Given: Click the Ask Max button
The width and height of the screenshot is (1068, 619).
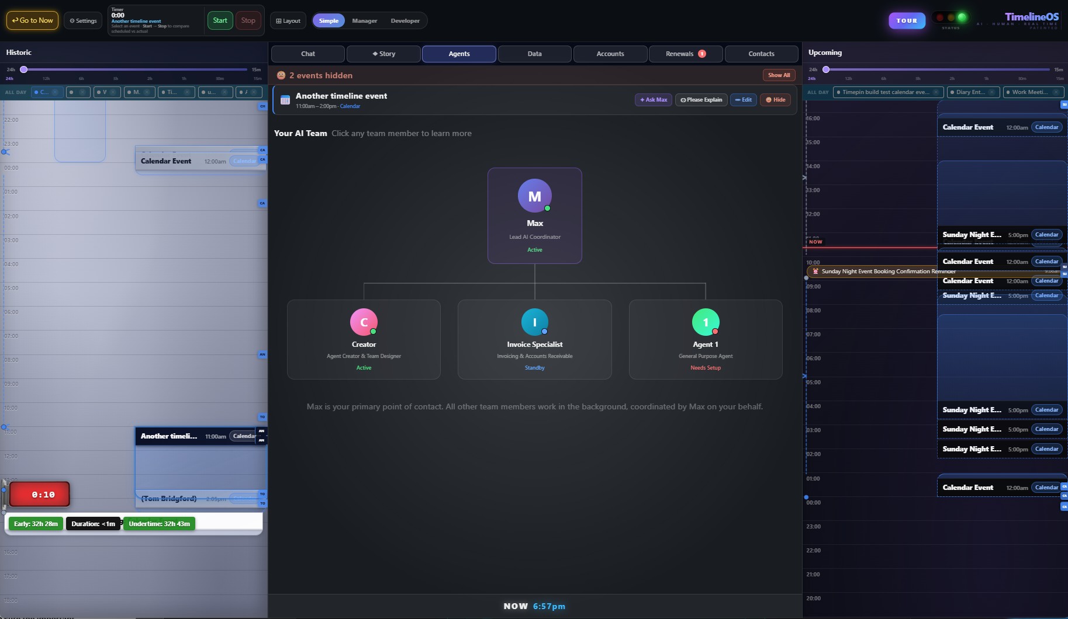Looking at the screenshot, I should click(x=654, y=100).
